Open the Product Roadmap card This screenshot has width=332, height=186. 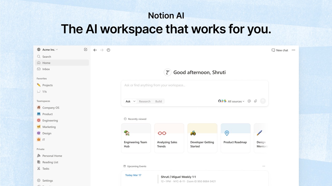point(235,138)
